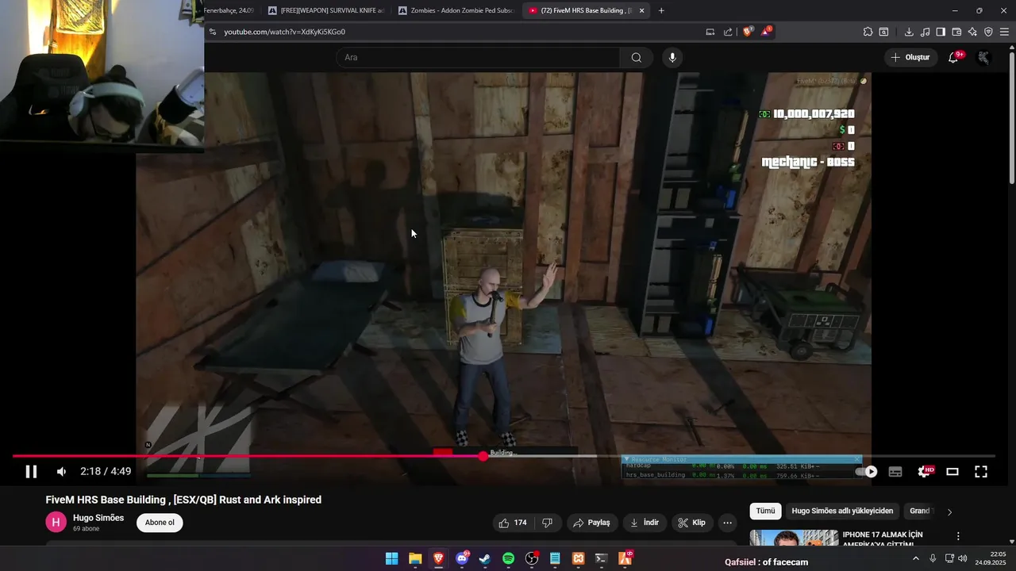The image size is (1016, 571).
Task: Enter fullscreen mode
Action: click(981, 472)
